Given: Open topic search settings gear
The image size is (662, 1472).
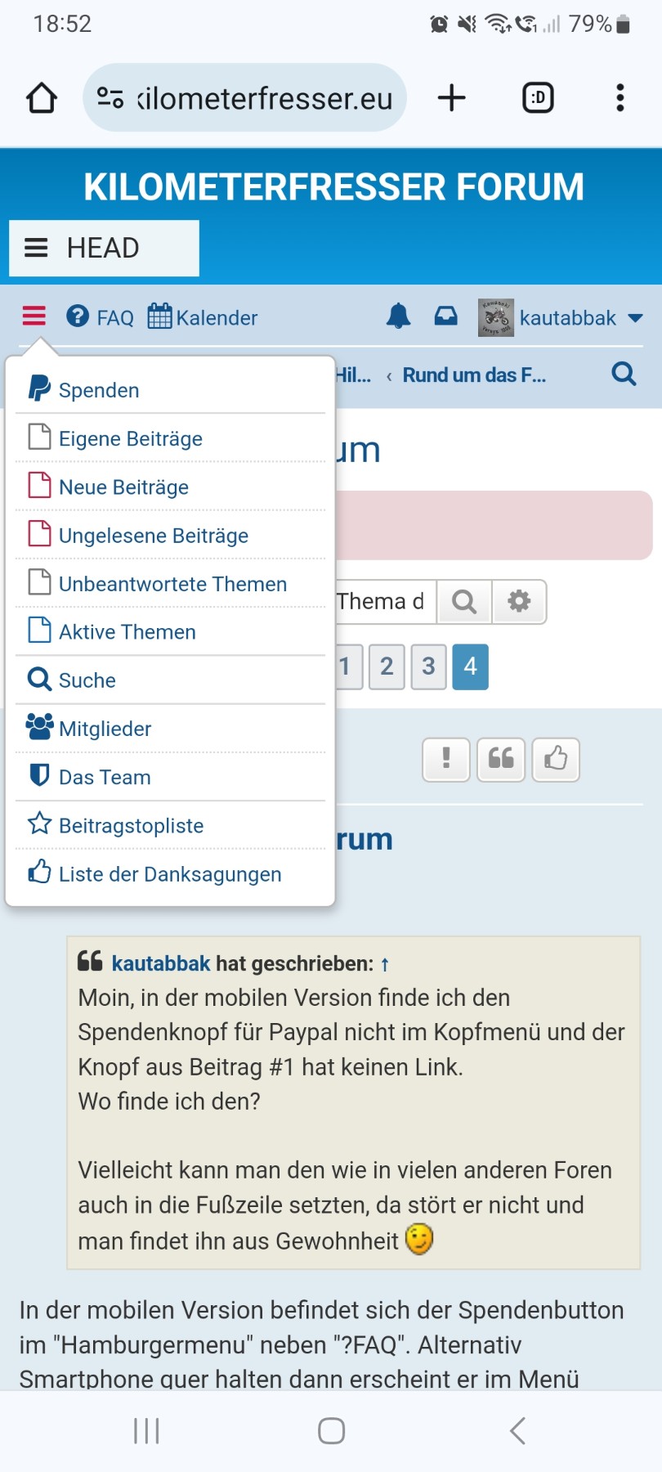Looking at the screenshot, I should (x=519, y=602).
